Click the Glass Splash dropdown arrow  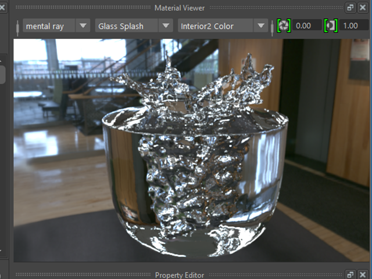click(166, 26)
